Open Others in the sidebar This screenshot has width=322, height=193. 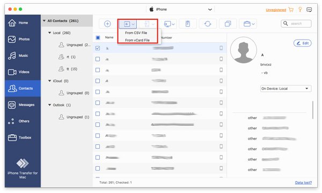(x=23, y=121)
